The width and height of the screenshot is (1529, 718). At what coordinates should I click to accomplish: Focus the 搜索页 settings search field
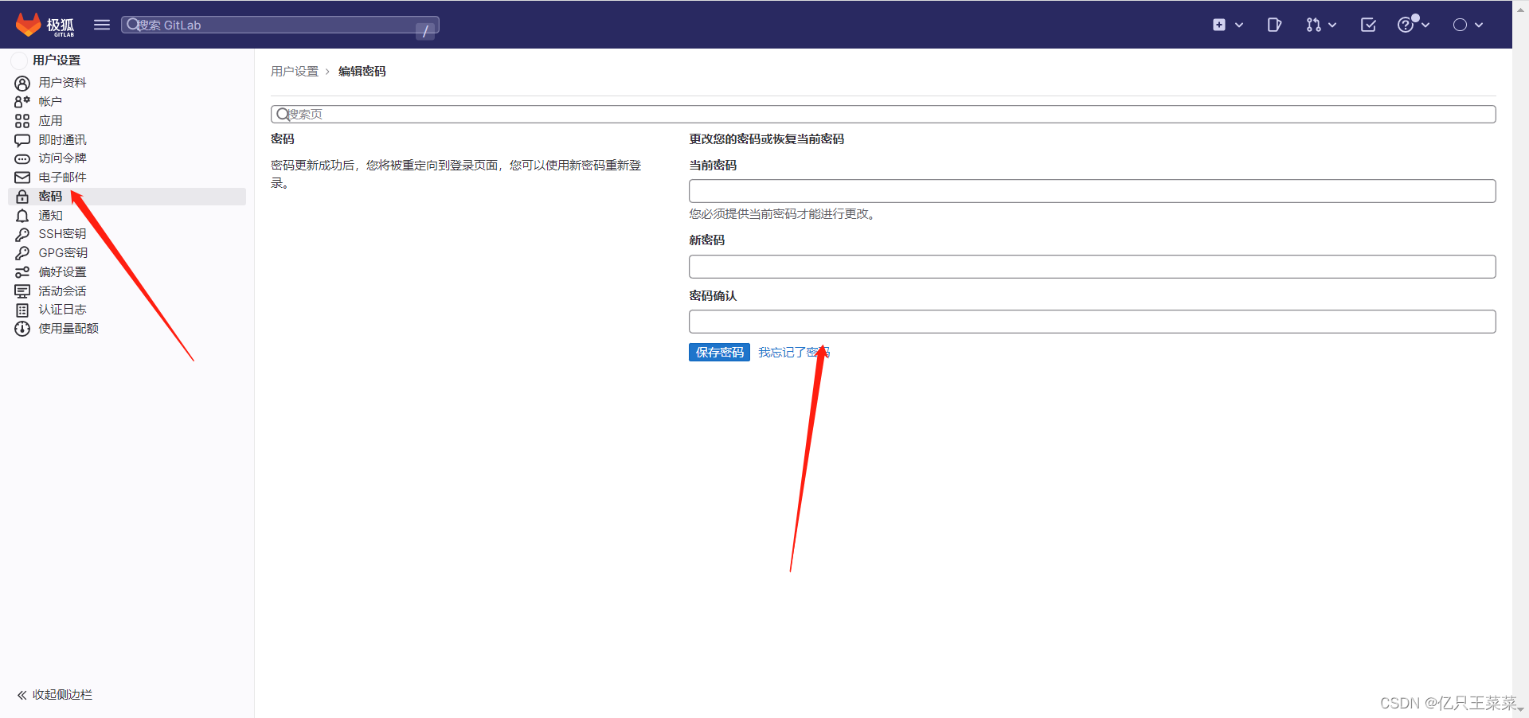click(x=883, y=115)
